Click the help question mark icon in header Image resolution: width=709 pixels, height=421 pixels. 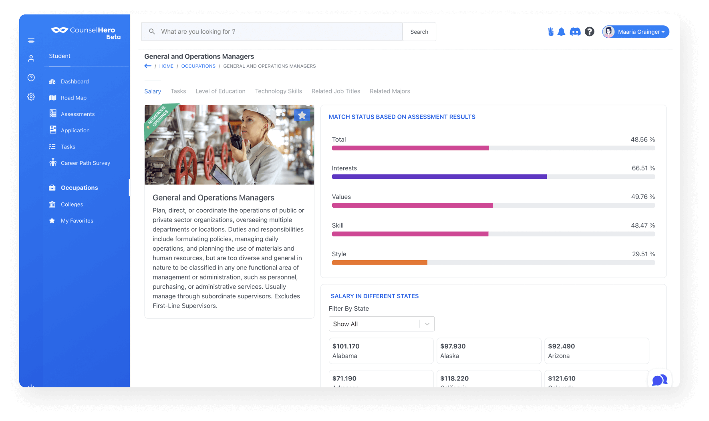(x=589, y=32)
